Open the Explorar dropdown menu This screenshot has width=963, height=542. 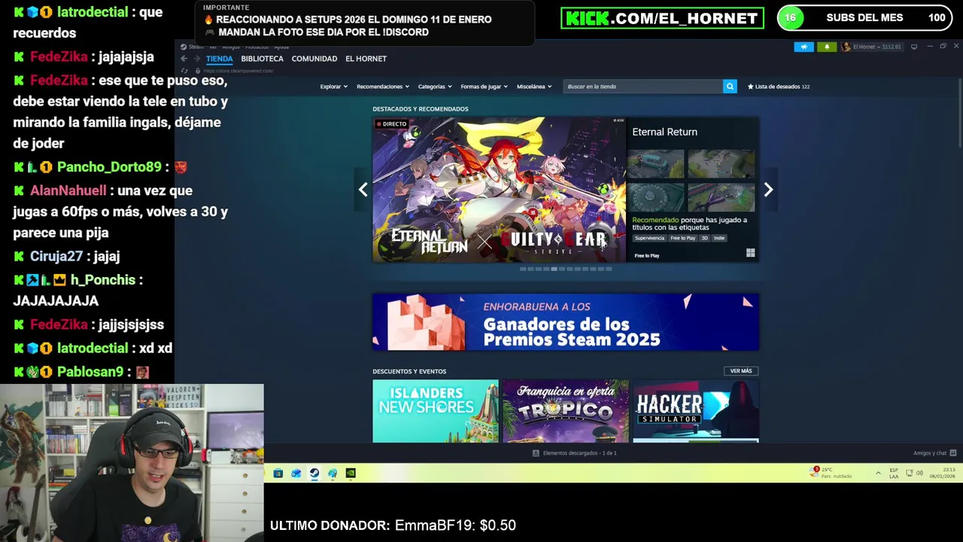pos(333,87)
